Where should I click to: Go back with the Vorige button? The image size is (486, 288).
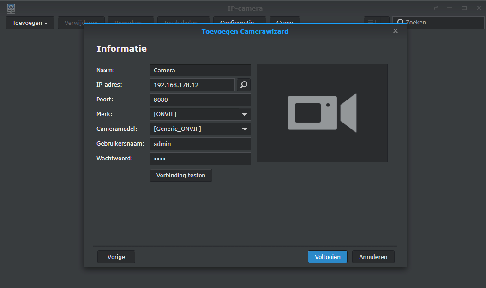point(116,257)
